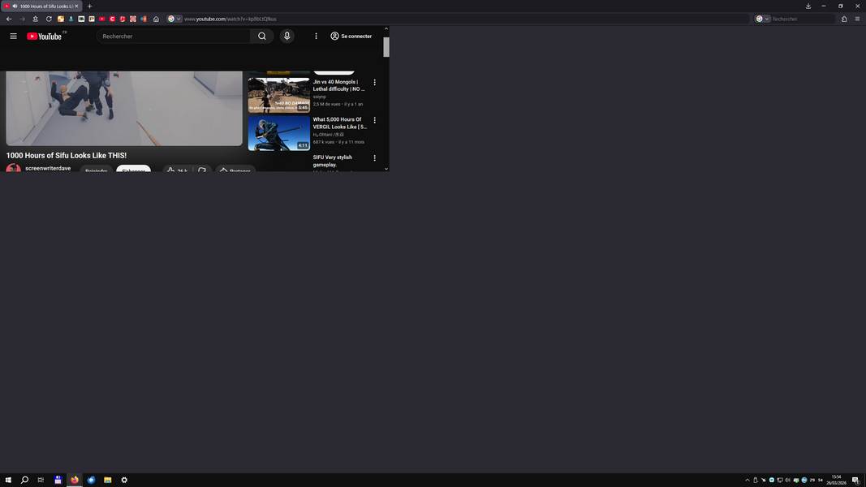
Task: Click What 5,000 Hours Of VERGIL title
Action: 339,123
